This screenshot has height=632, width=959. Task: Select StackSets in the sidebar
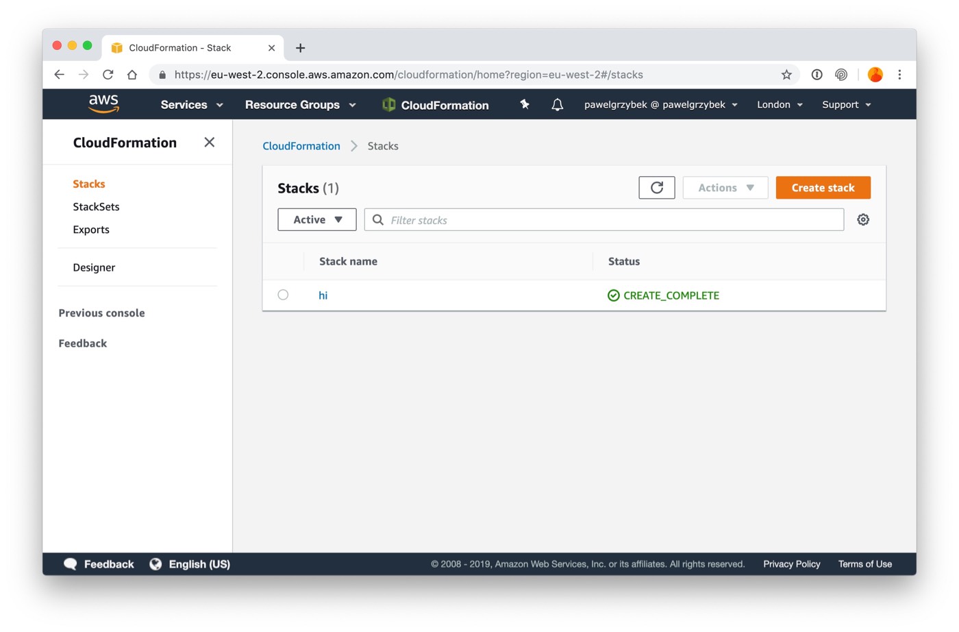pyautogui.click(x=96, y=206)
